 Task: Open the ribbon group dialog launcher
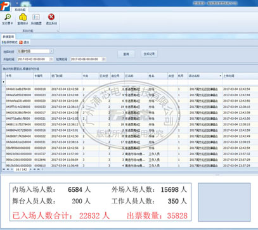pyautogui.click(x=58, y=31)
